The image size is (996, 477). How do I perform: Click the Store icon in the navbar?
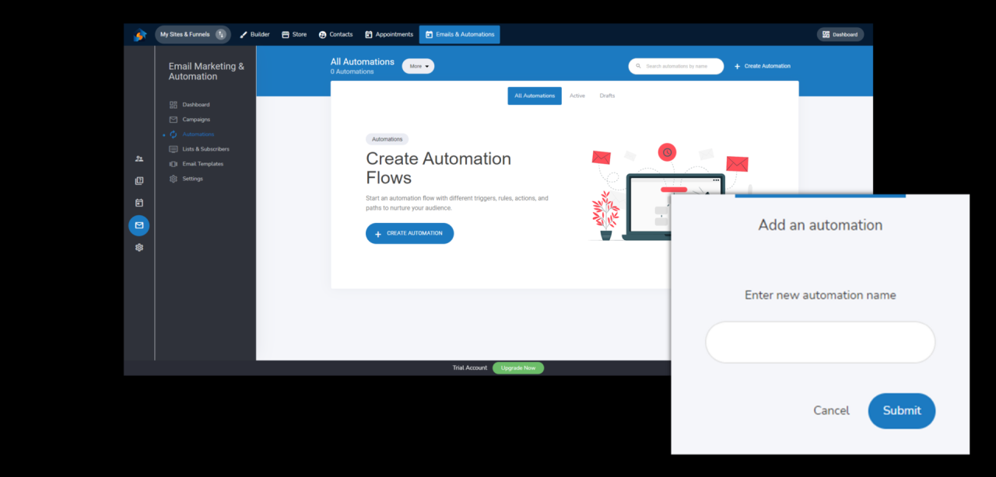click(284, 34)
